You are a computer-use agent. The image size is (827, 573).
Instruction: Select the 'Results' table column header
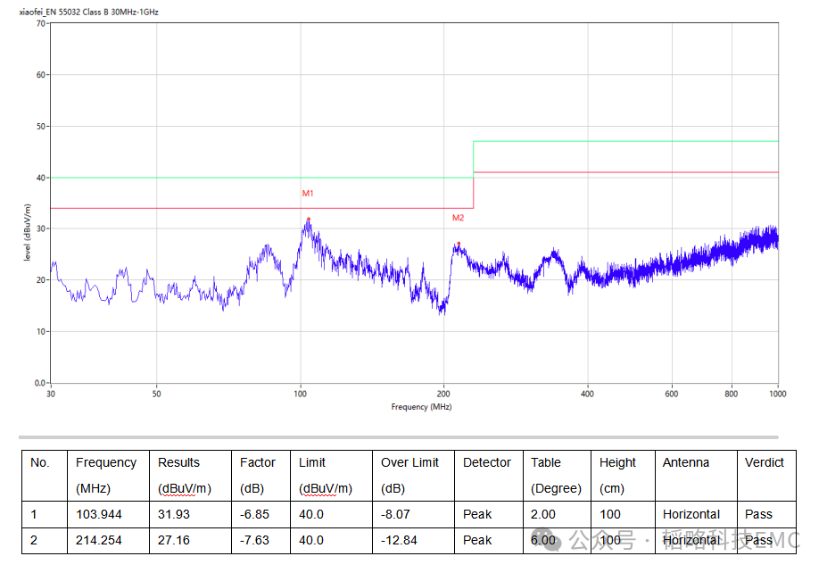178,462
